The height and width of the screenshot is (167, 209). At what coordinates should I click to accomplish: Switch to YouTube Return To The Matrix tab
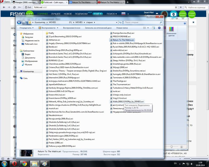pos(111,2)
